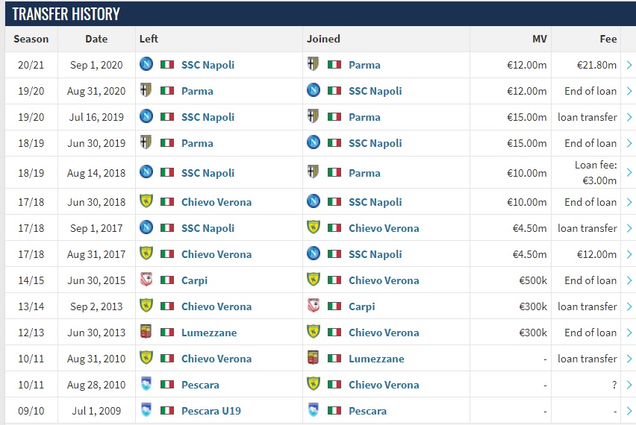Screen dimensions: 636x425
Task: Click Carpi crest joined on Sep 2, 2013
Action: pos(313,306)
